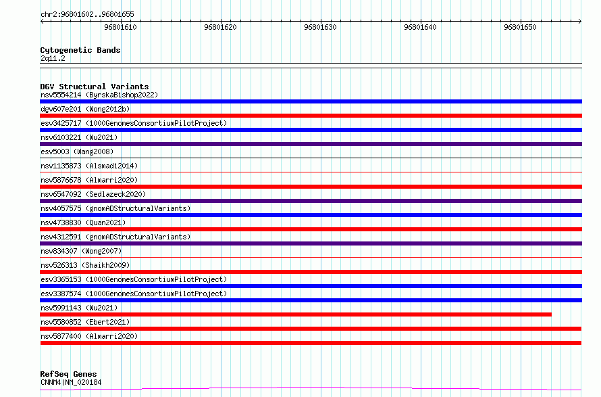Click the right arrow of the ruler

pyautogui.click(x=580, y=21)
